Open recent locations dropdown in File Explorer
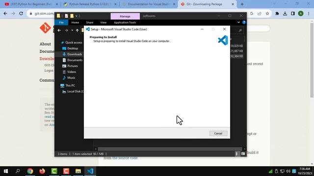The width and height of the screenshot is (314, 176). [72, 30]
